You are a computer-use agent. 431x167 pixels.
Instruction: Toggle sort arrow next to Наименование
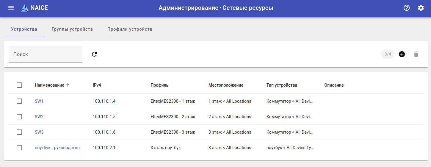(68, 85)
